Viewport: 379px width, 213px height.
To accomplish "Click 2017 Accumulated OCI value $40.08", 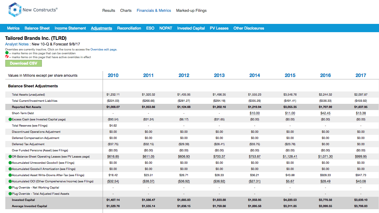I will coord(361,181).
